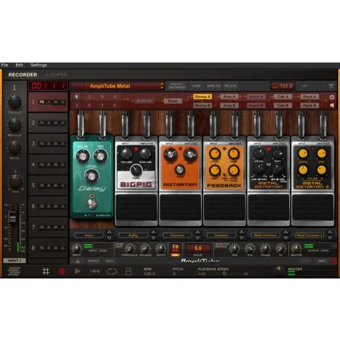Screen dimensions: 340x341
Task: Click the red square next to MIDI
Action: (335, 261)
